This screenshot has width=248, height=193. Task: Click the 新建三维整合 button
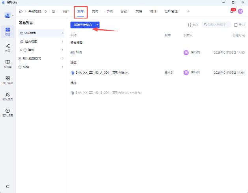83,25
